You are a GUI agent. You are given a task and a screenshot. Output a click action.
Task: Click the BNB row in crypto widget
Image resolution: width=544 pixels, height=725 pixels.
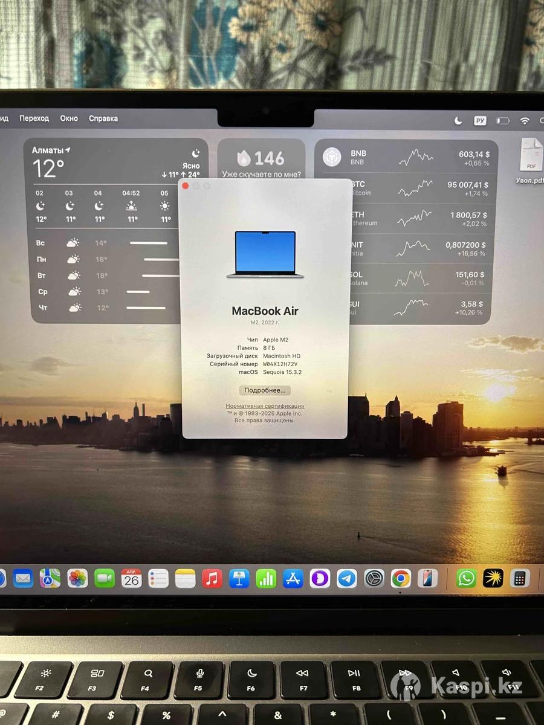pyautogui.click(x=407, y=158)
